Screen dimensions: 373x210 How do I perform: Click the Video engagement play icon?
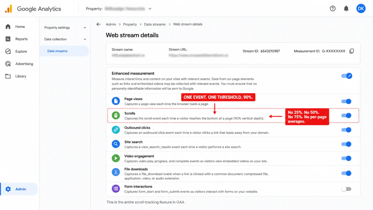116,158
